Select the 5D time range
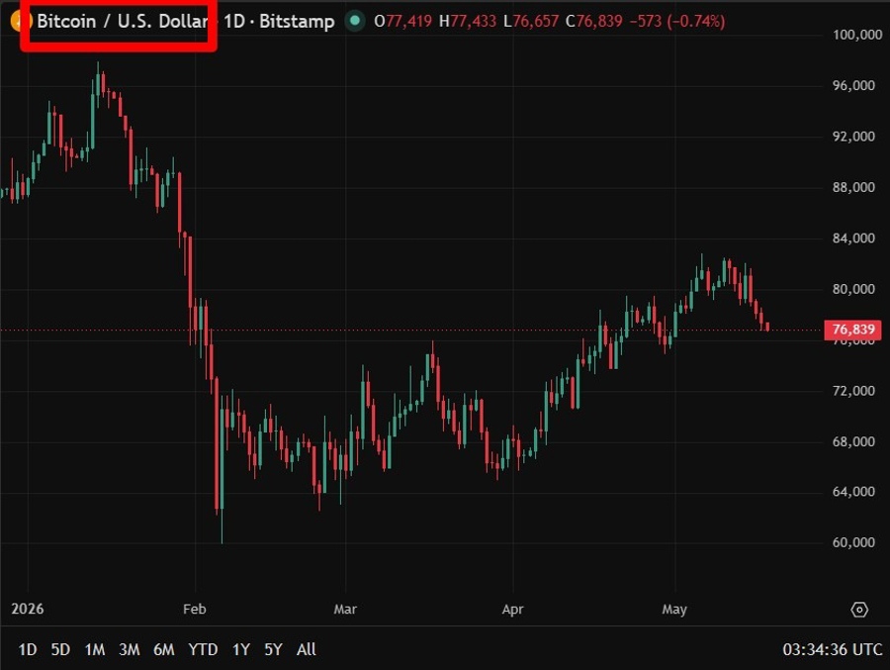The image size is (890, 670). [60, 649]
